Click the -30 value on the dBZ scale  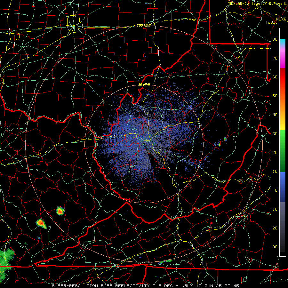(274, 247)
